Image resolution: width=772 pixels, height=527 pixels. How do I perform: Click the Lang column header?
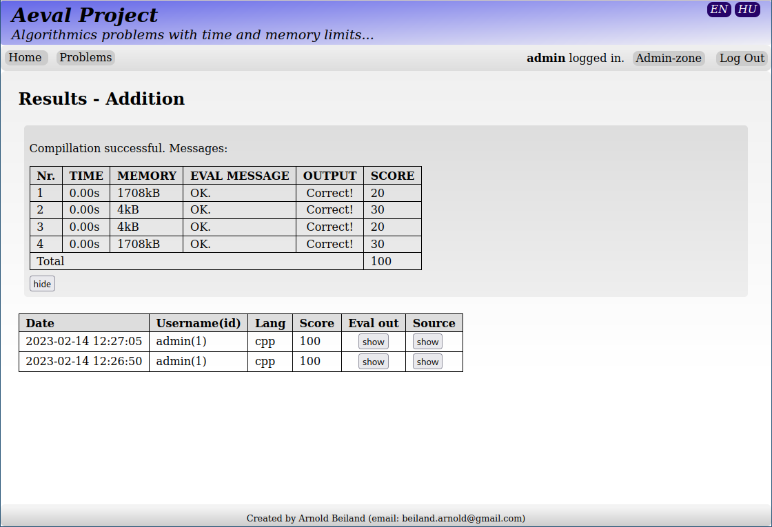pyautogui.click(x=270, y=323)
